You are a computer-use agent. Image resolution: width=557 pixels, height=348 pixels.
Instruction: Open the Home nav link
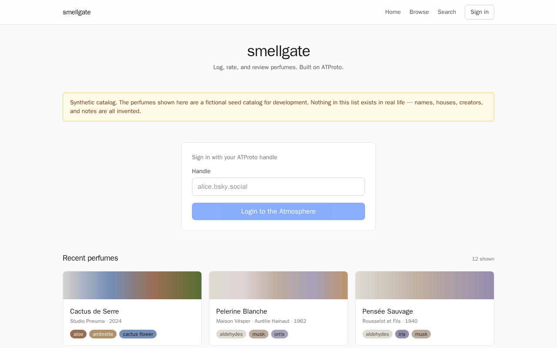[393, 12]
